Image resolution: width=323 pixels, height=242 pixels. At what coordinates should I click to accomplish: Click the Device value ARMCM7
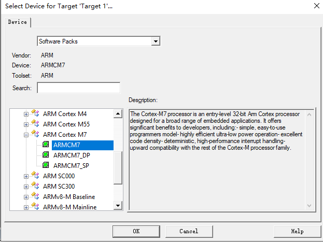[53, 65]
